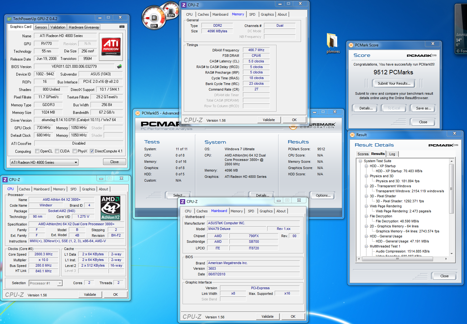Open the Log tab in Result Details
Viewport: 467px width, 324px height.
392,154
